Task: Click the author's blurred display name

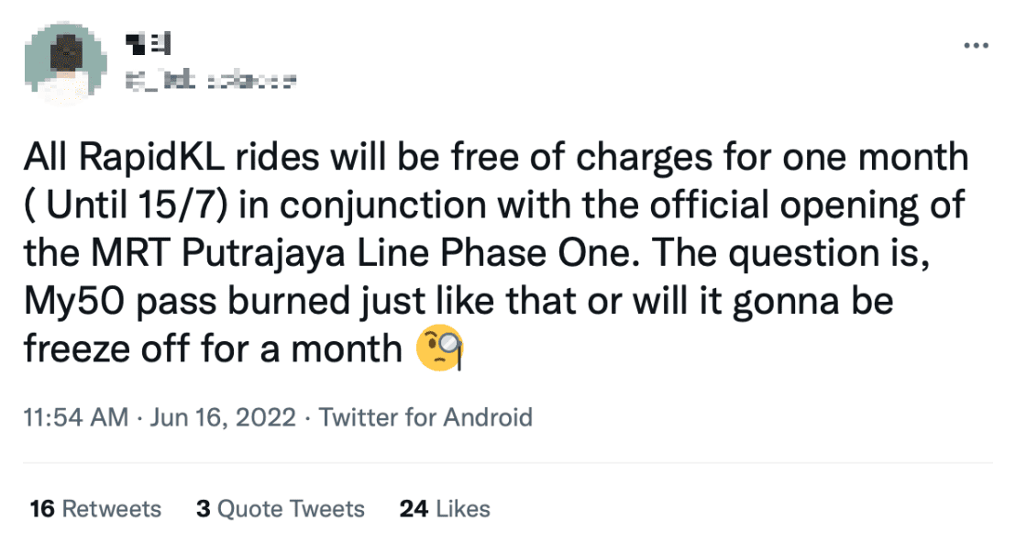Action: click(x=148, y=41)
